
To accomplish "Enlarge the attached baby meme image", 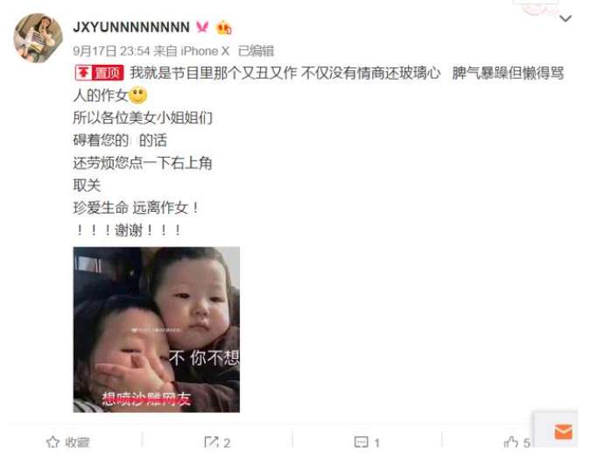I will pos(157,329).
